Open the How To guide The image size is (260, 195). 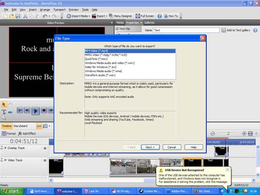pyautogui.click(x=171, y=16)
